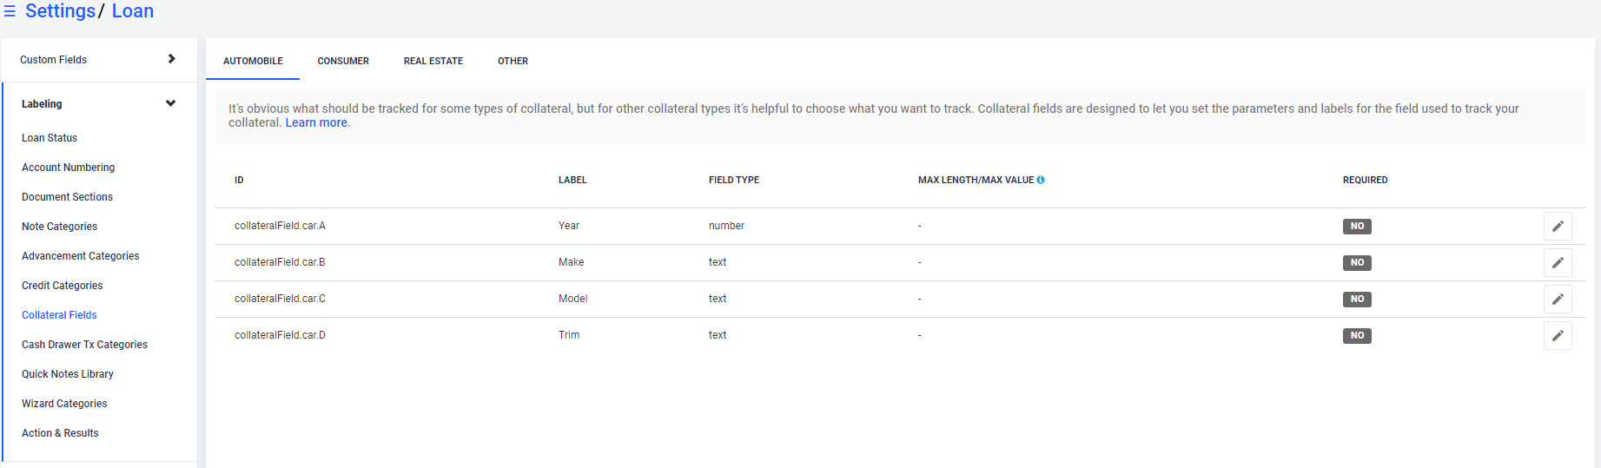Switch to the Consumer tab
Viewport: 1601px width, 468px height.
tap(343, 61)
